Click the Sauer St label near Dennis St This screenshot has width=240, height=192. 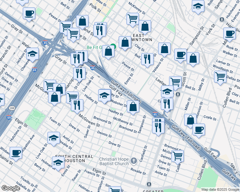point(87,132)
